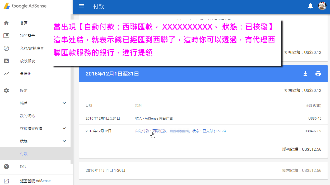
Task: Click the 金額 (USD) column header
Action: [314, 106]
